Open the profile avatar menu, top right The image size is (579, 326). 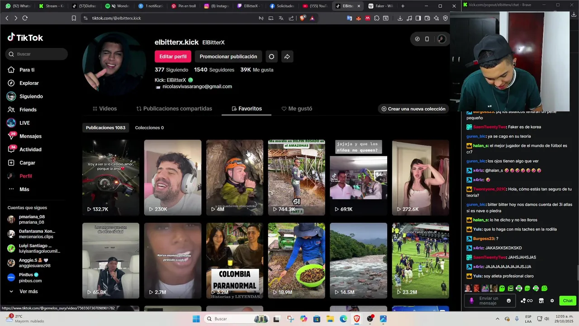441,39
